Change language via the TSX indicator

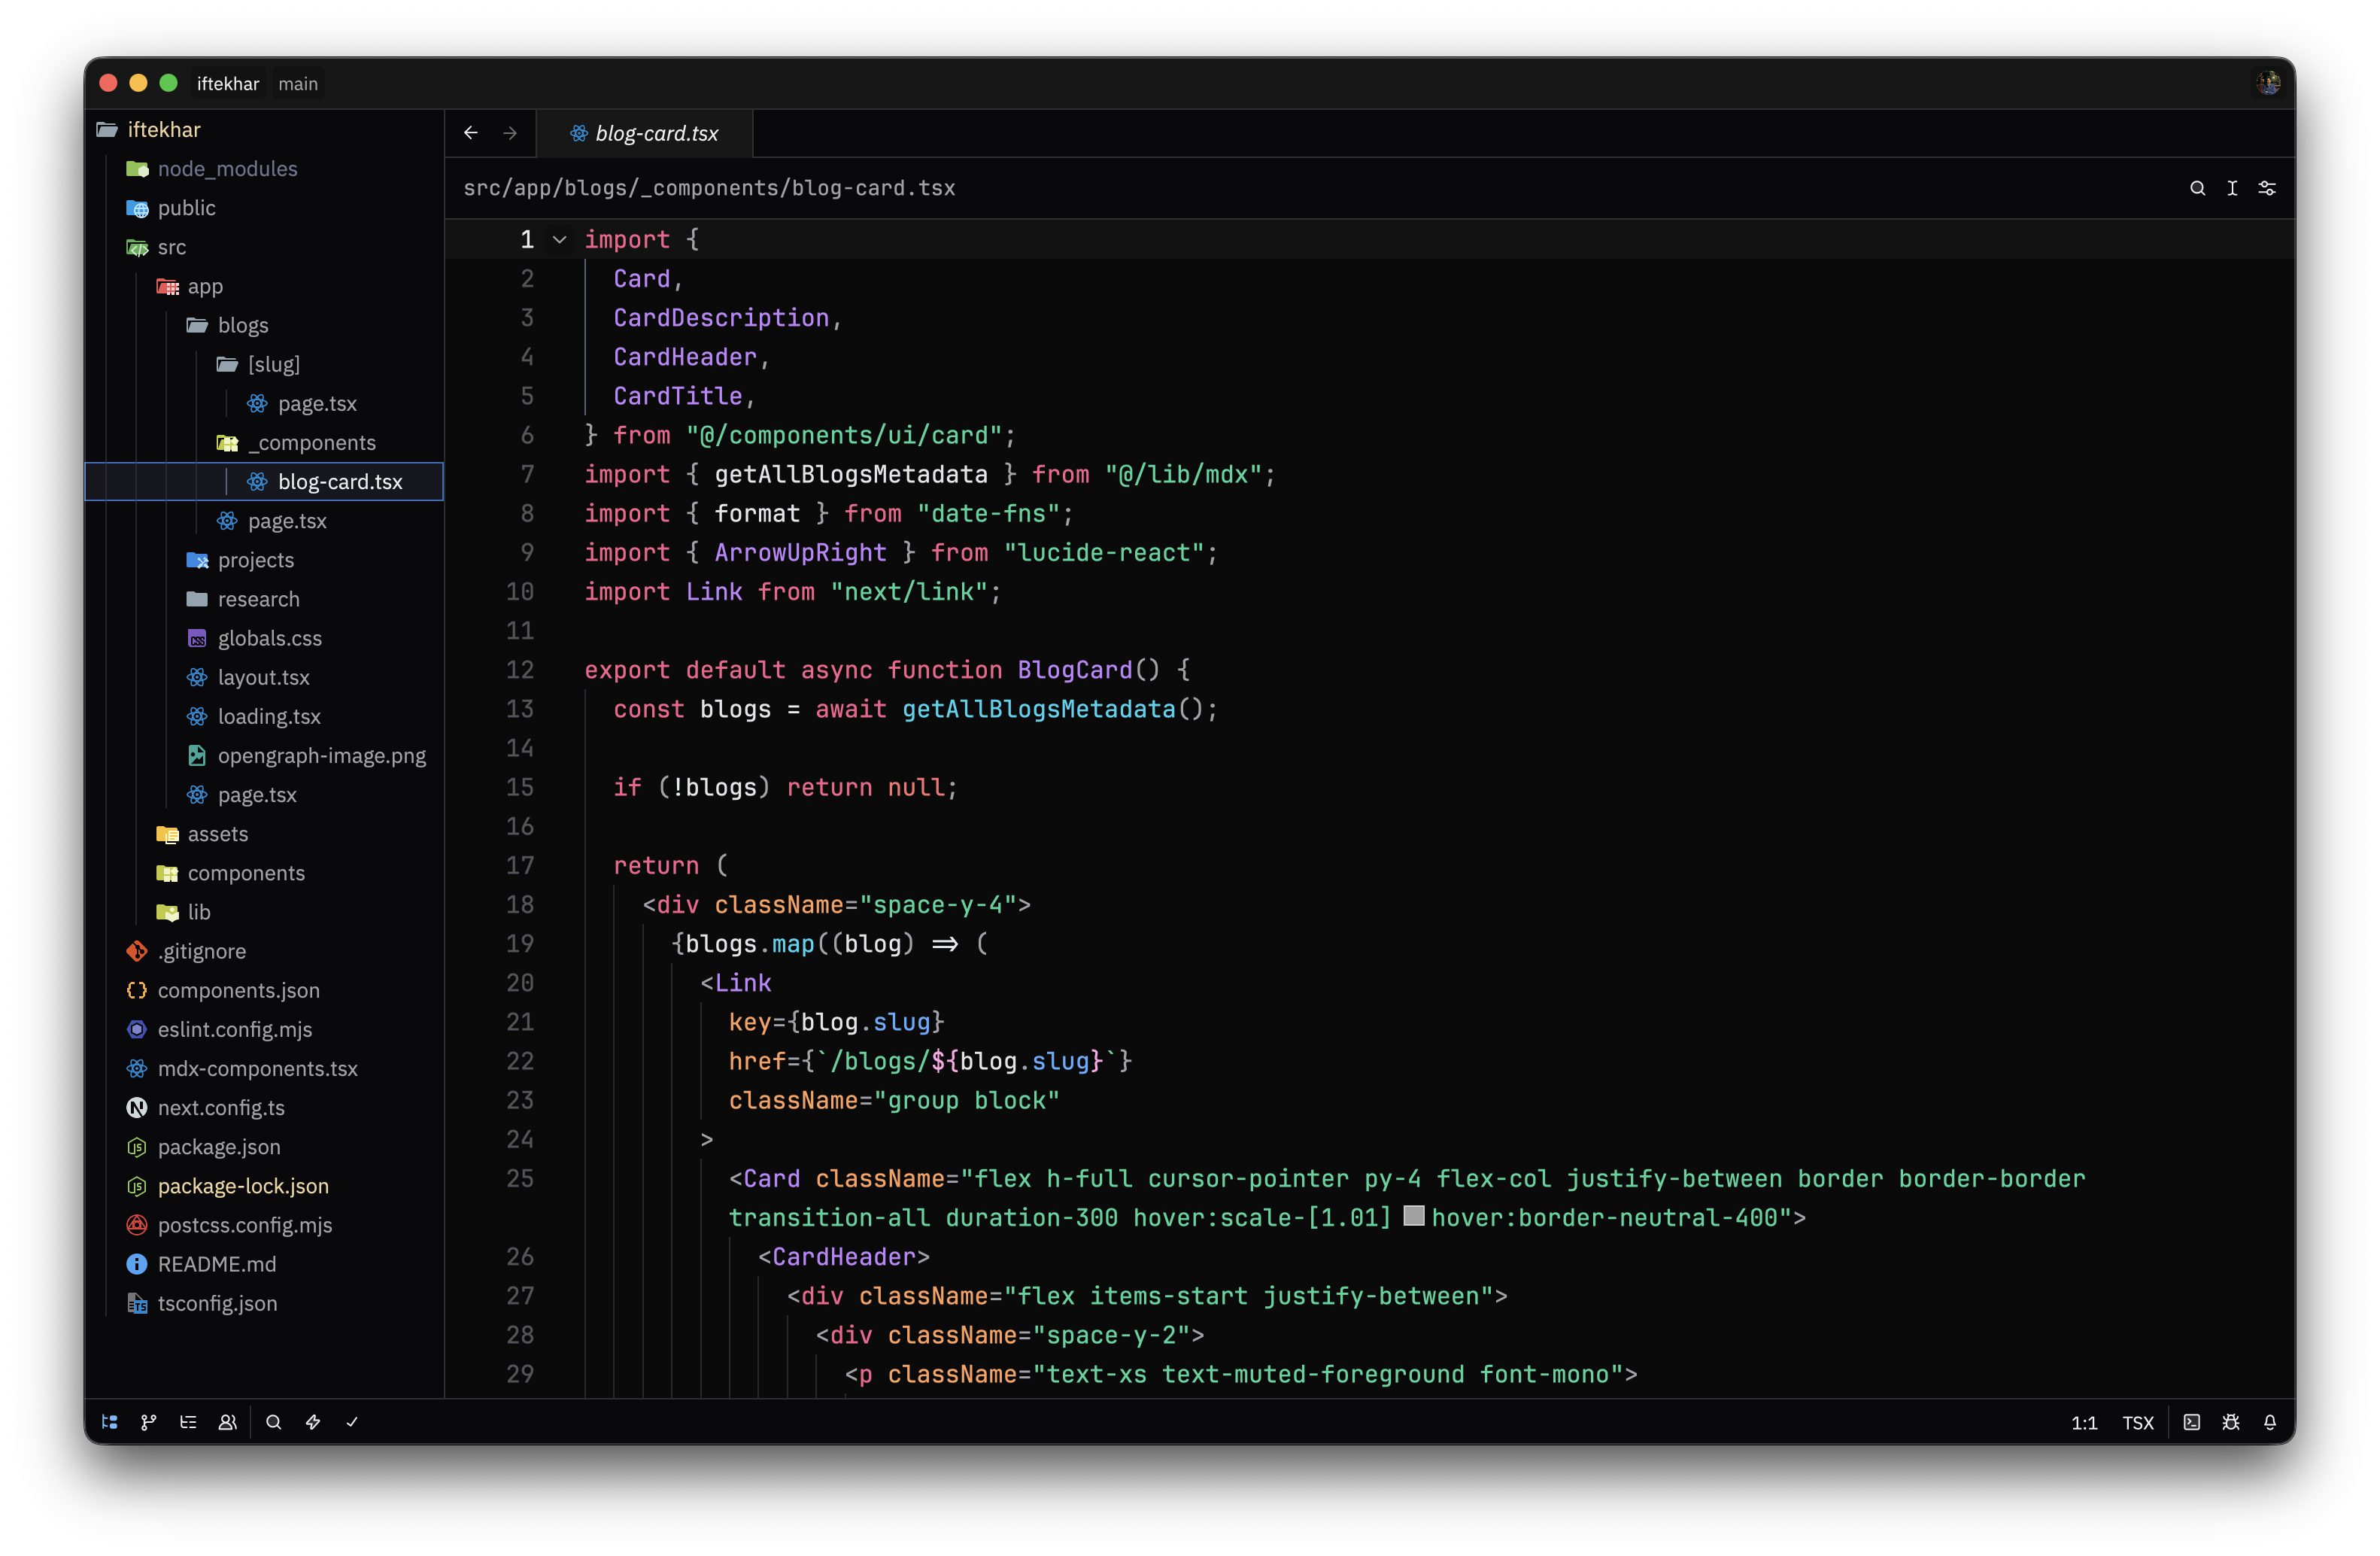tap(2138, 1422)
